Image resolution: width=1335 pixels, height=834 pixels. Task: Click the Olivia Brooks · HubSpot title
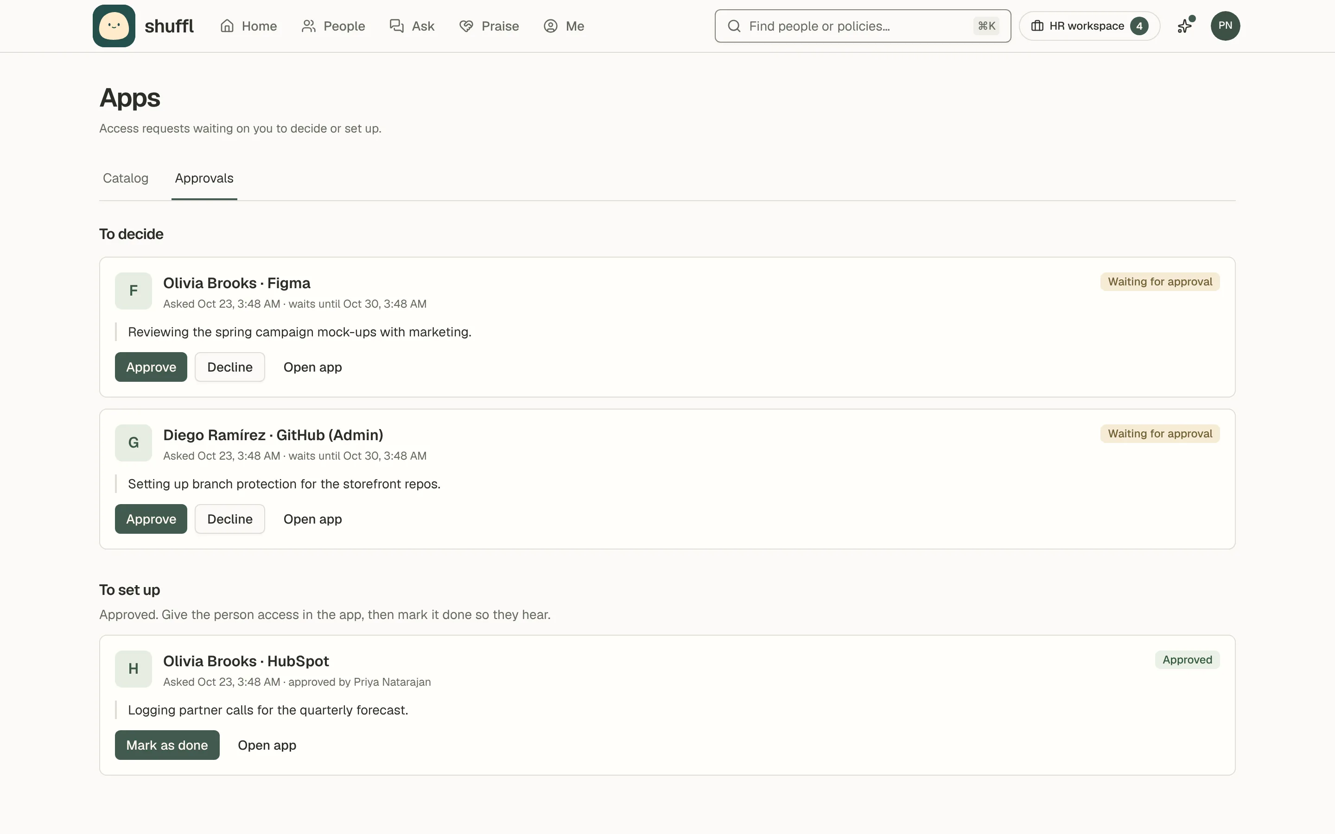click(x=246, y=661)
